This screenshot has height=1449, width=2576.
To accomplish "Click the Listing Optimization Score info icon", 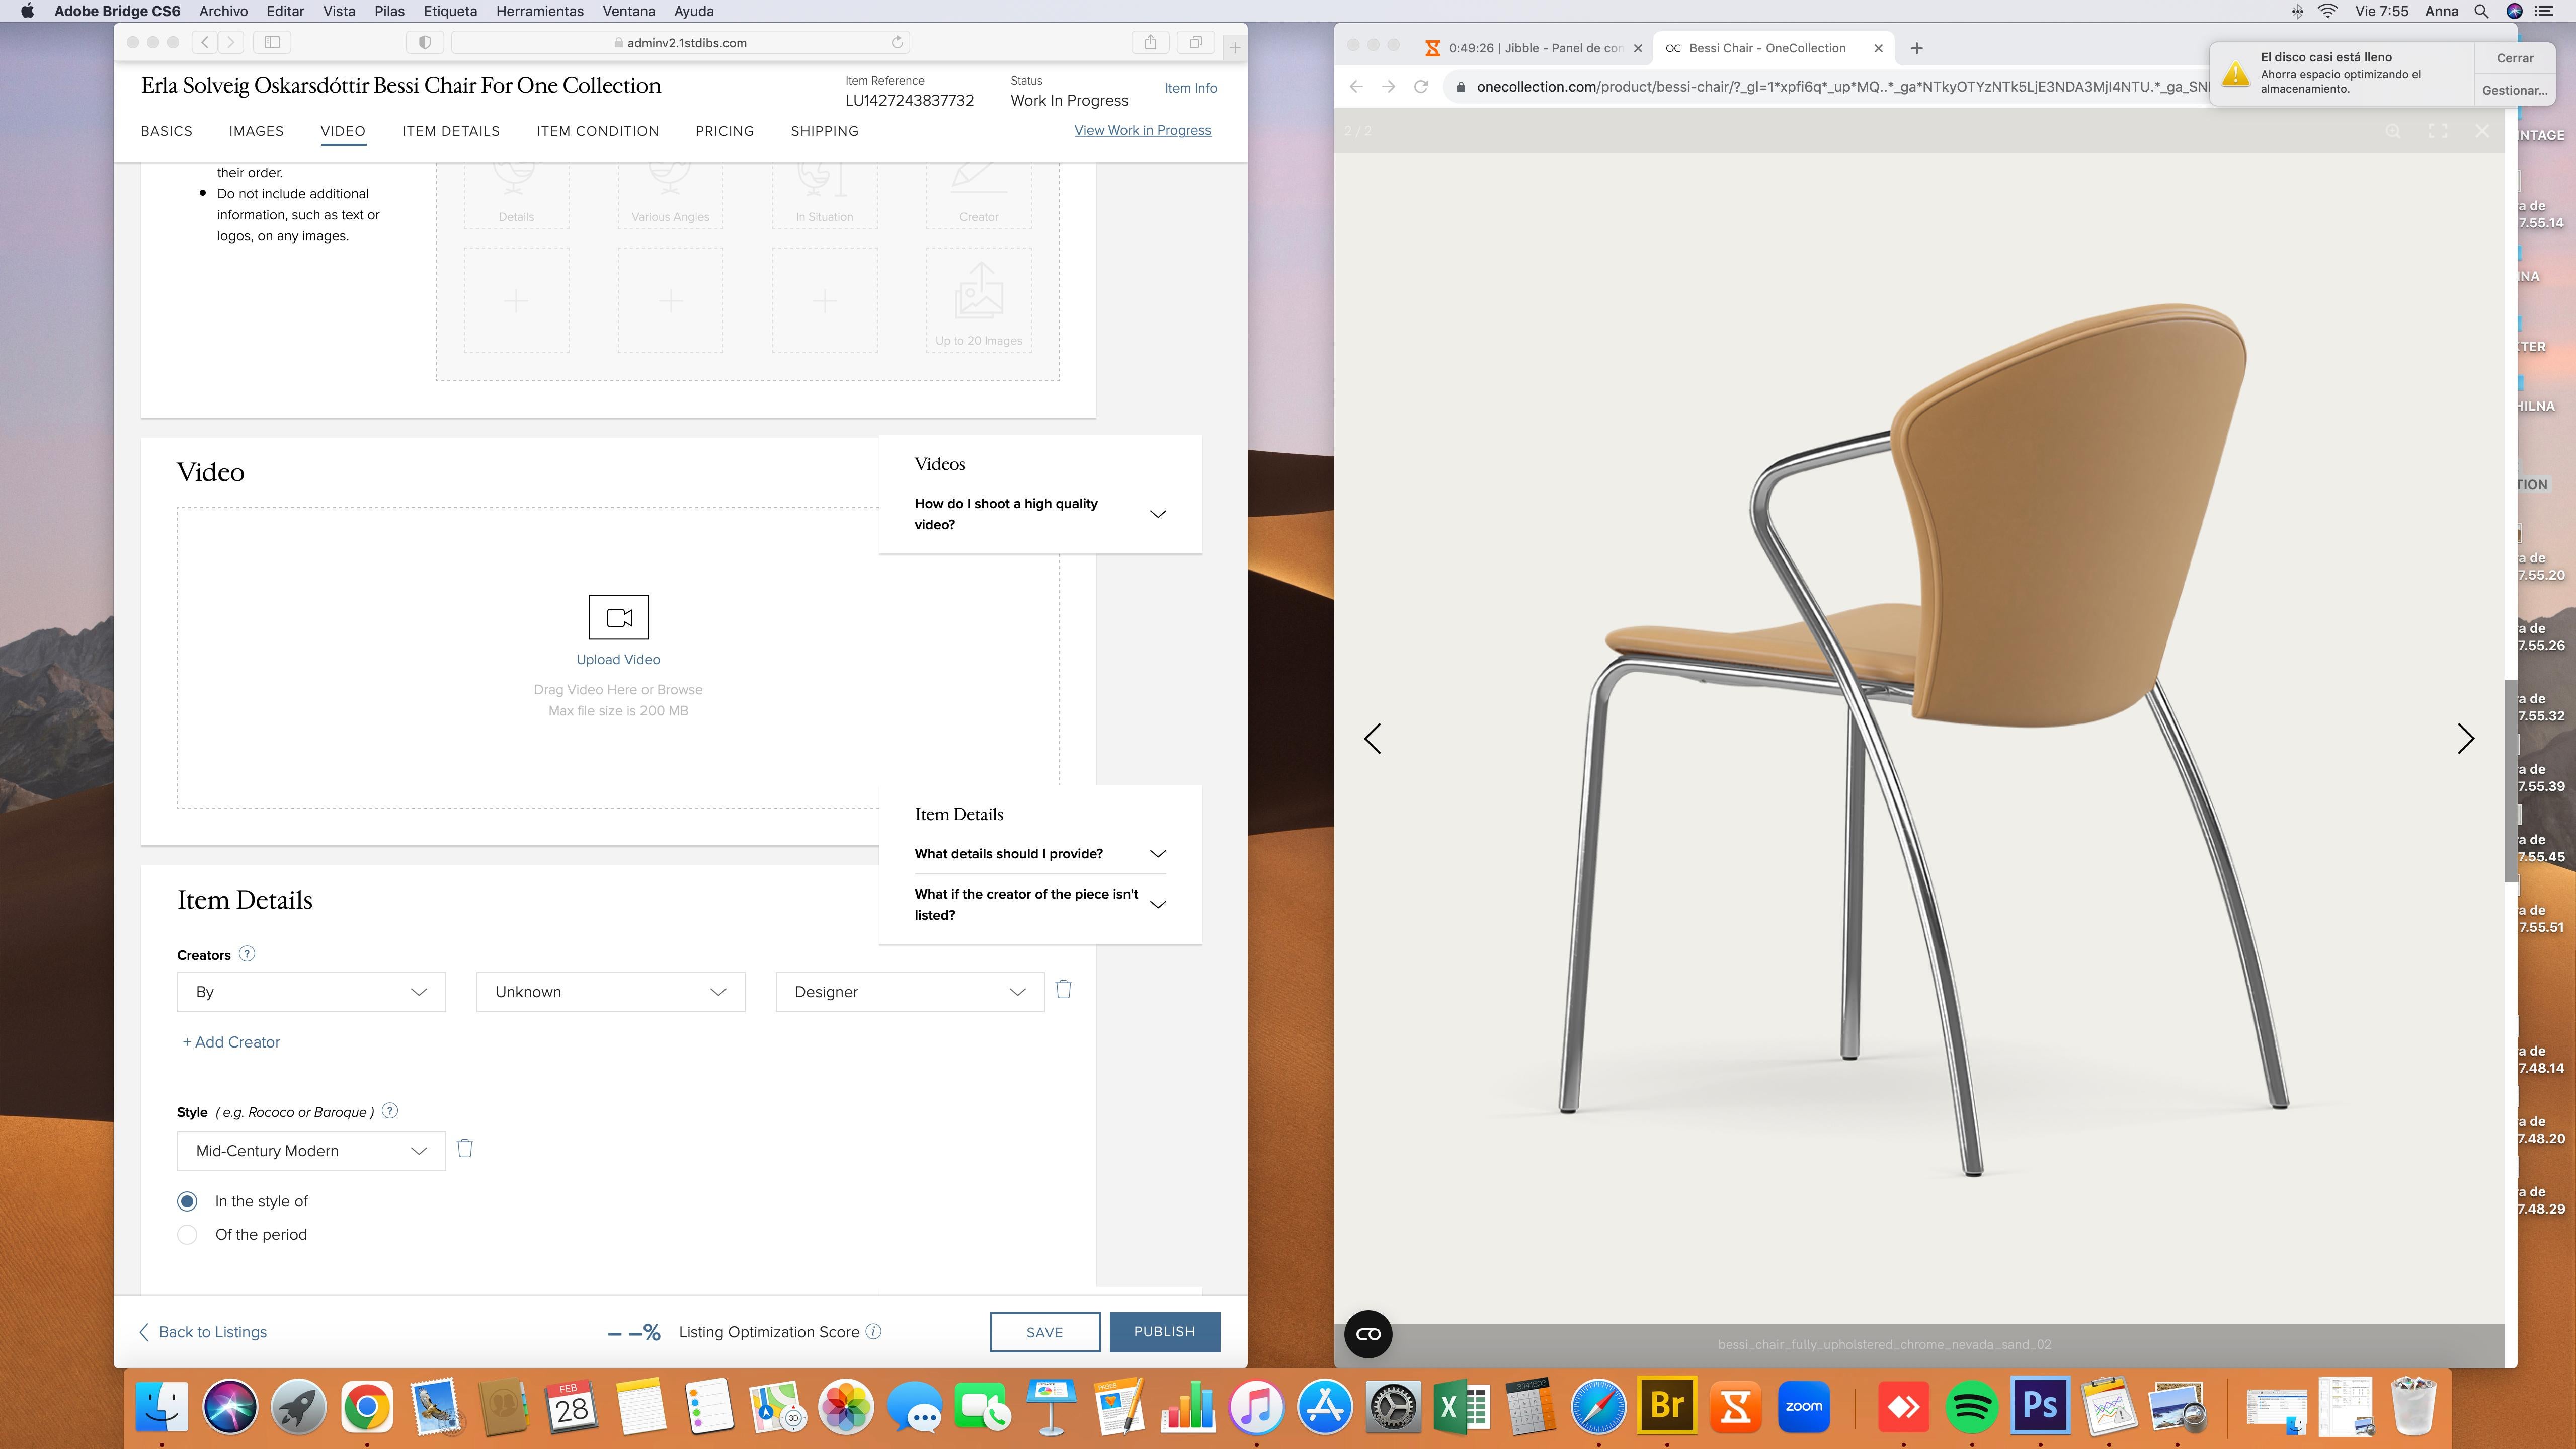I will 873,1331.
